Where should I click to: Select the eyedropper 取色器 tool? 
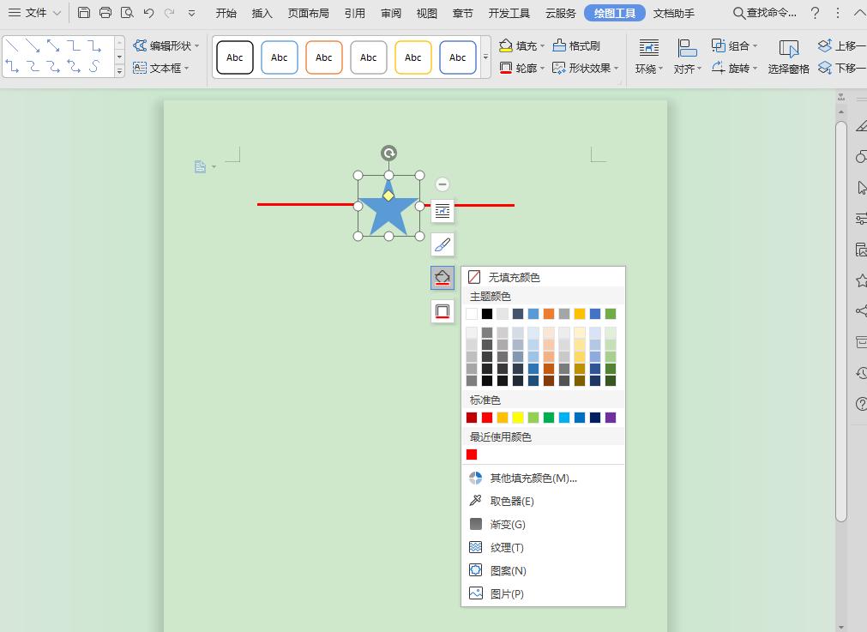(x=511, y=501)
